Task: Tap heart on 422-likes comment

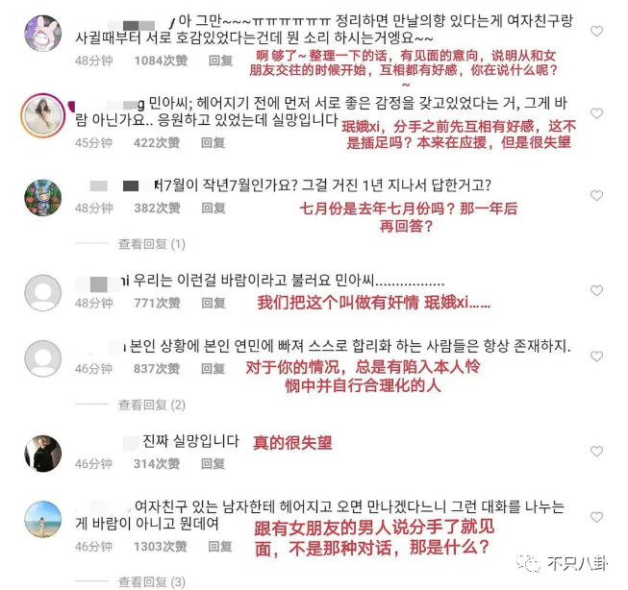Action: pyautogui.click(x=596, y=113)
